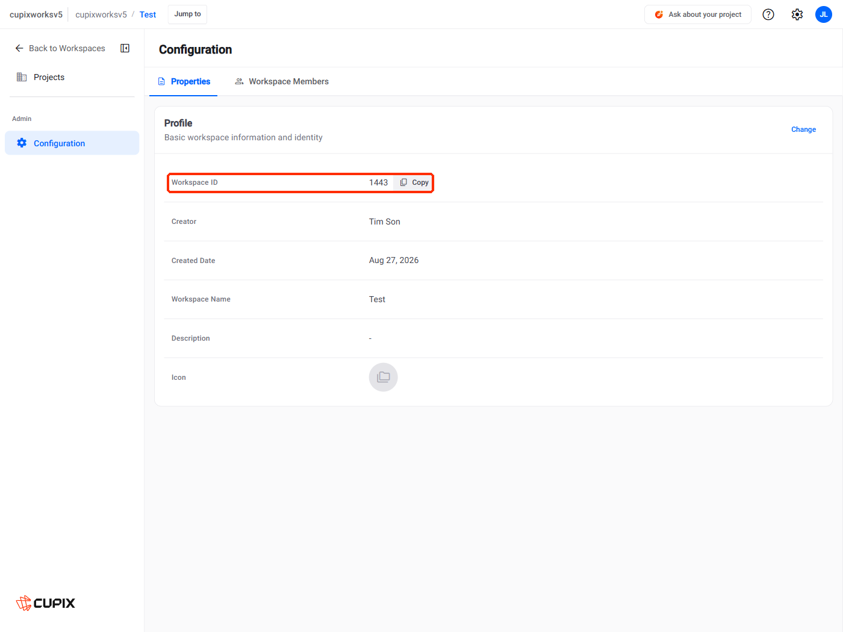Screen dimensions: 843x632
Task: Click the Icon row label
Action: pos(179,377)
